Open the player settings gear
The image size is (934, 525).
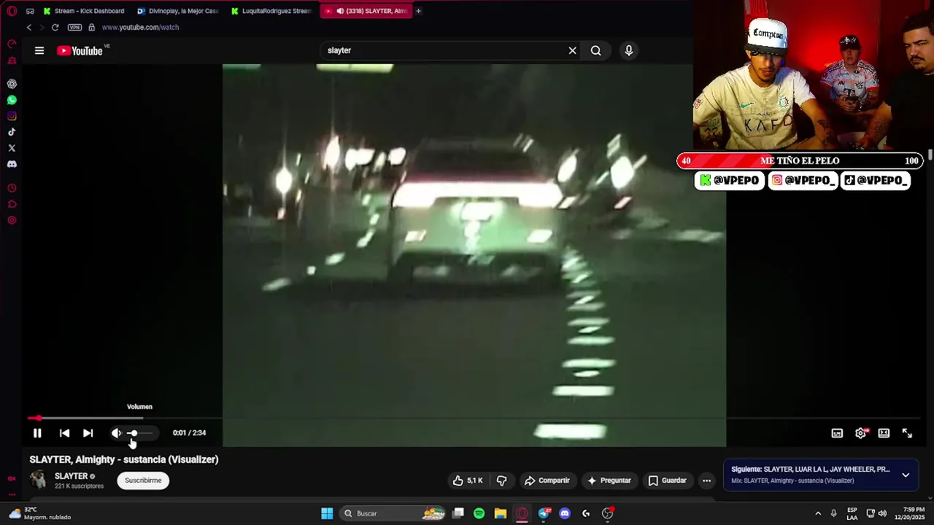tap(861, 433)
